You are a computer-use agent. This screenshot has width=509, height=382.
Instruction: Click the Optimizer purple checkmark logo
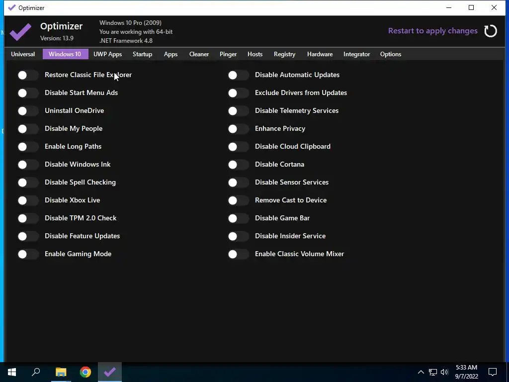(x=20, y=32)
